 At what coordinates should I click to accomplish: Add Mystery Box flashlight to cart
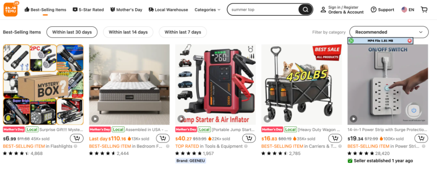pyautogui.click(x=77, y=138)
